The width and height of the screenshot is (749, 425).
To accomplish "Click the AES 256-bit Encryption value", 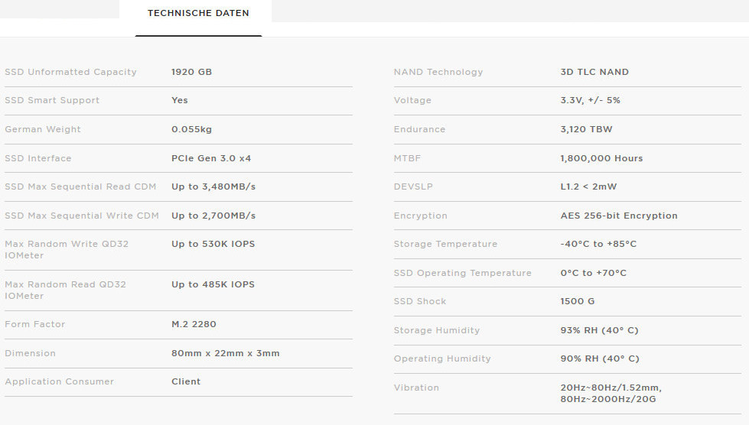I will (x=619, y=216).
